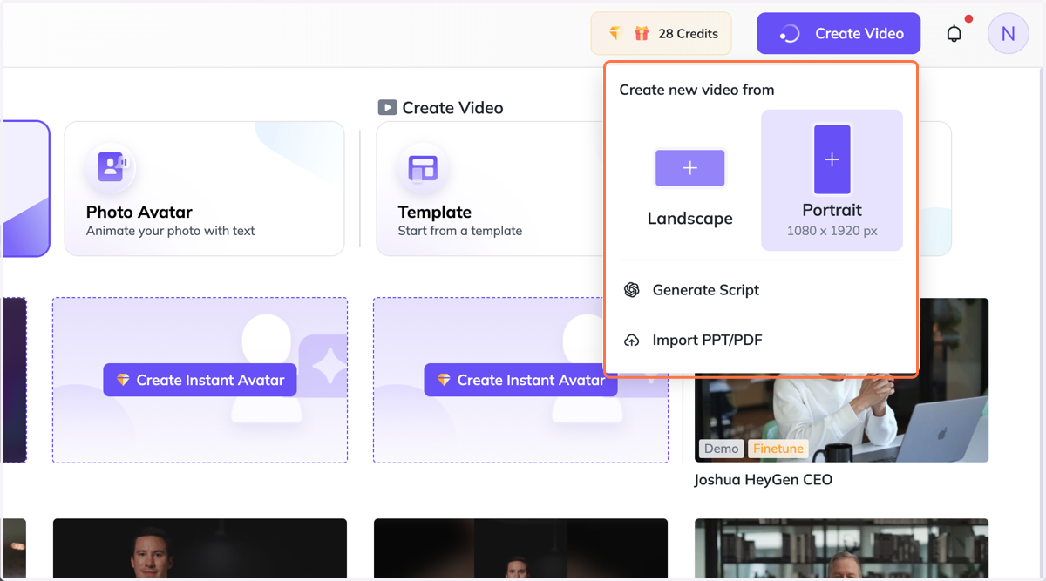Click the Finetune tag on Joshua avatar
The image size is (1046, 581).
coord(778,449)
